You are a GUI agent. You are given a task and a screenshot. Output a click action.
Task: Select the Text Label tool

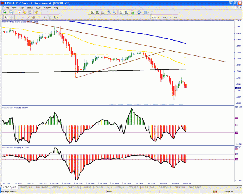[x=50, y=17]
